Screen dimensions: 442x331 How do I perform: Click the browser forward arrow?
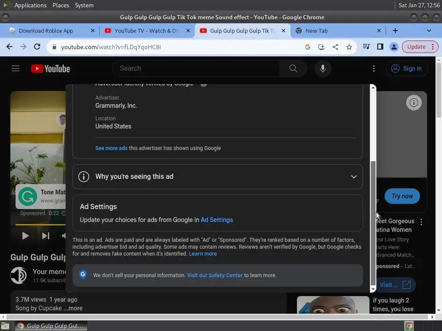23,47
